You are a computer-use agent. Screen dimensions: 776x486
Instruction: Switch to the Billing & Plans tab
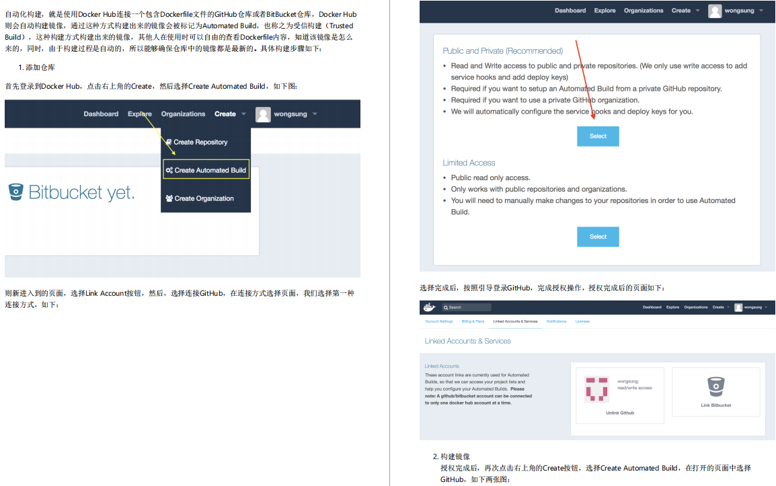[x=473, y=322]
